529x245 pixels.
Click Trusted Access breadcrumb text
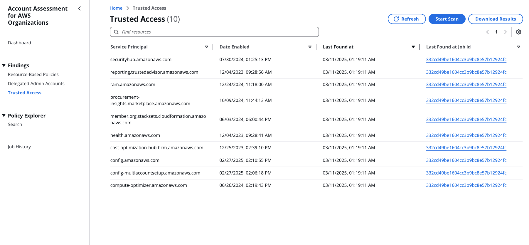point(149,8)
